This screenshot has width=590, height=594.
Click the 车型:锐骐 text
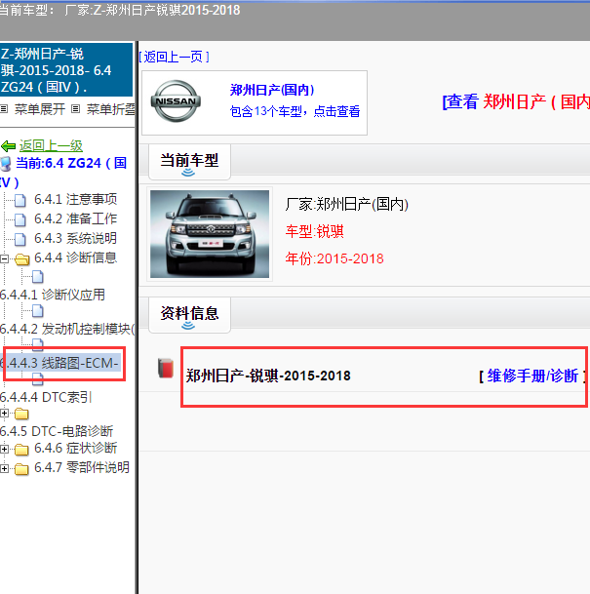tap(314, 231)
